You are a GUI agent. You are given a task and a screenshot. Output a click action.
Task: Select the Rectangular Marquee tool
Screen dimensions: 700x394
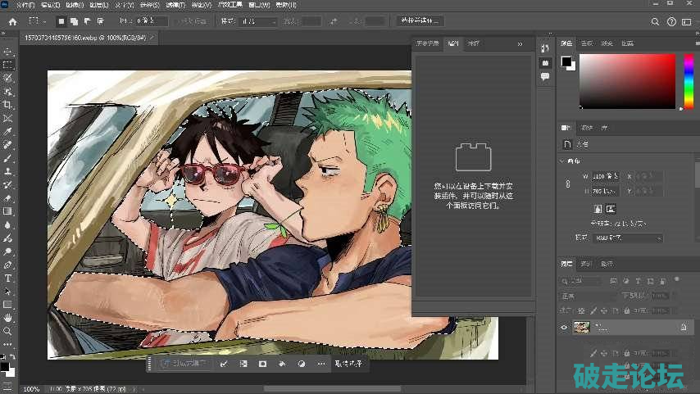click(x=8, y=64)
